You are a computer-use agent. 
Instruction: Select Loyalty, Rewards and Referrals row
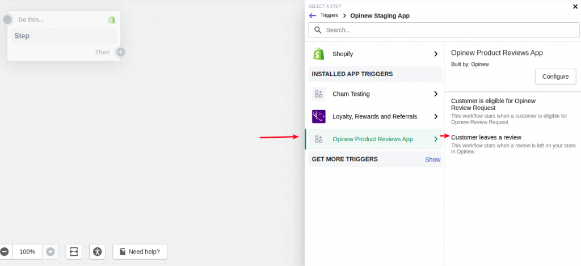[x=375, y=117]
